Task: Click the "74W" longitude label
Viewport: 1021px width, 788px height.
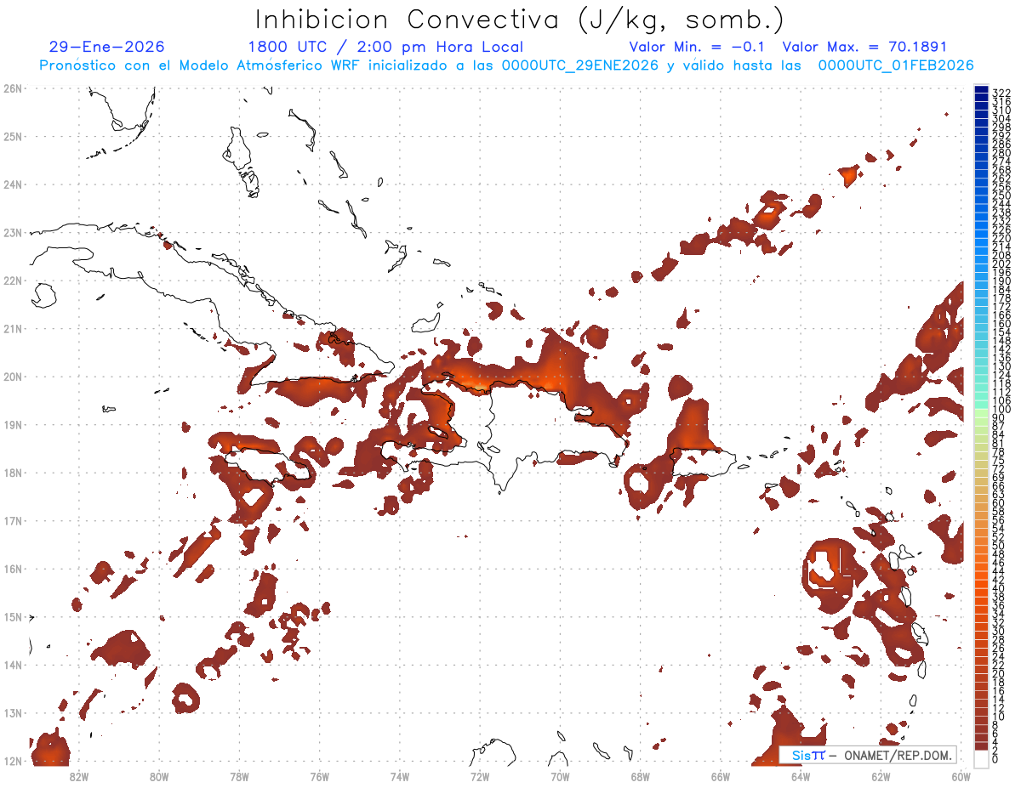Action: [399, 776]
